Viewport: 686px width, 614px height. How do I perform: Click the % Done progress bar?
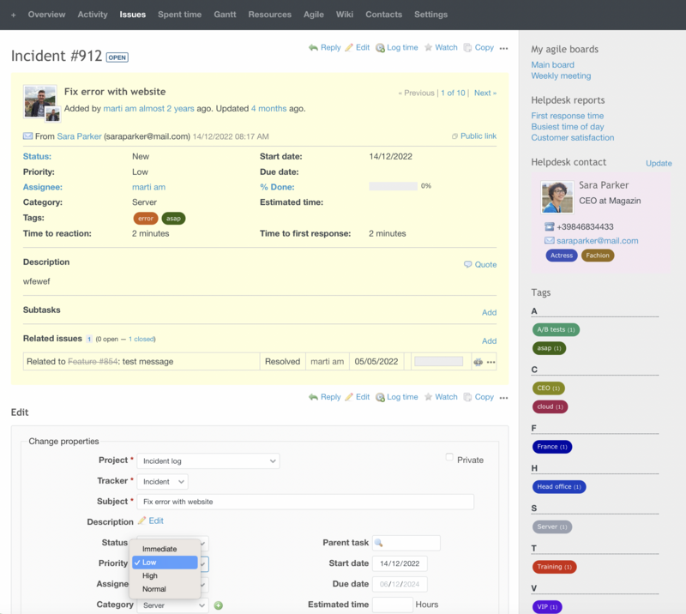click(393, 186)
